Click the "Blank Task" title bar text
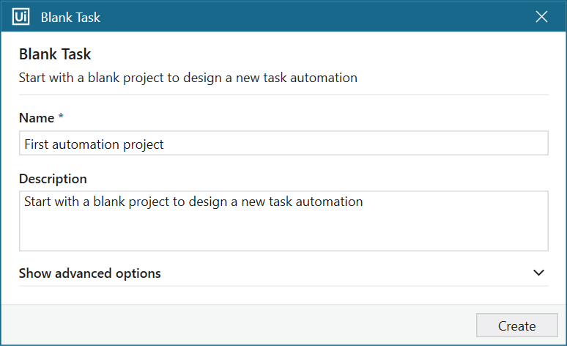Viewport: 567px width, 346px height. (70, 18)
